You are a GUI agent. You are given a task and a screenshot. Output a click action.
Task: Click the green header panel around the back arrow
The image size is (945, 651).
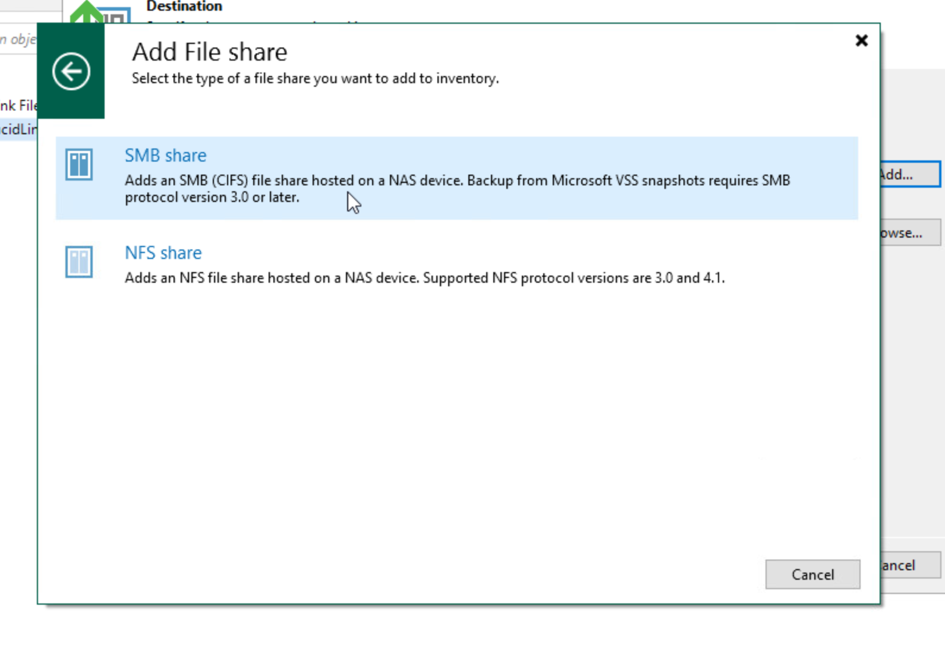point(71,71)
